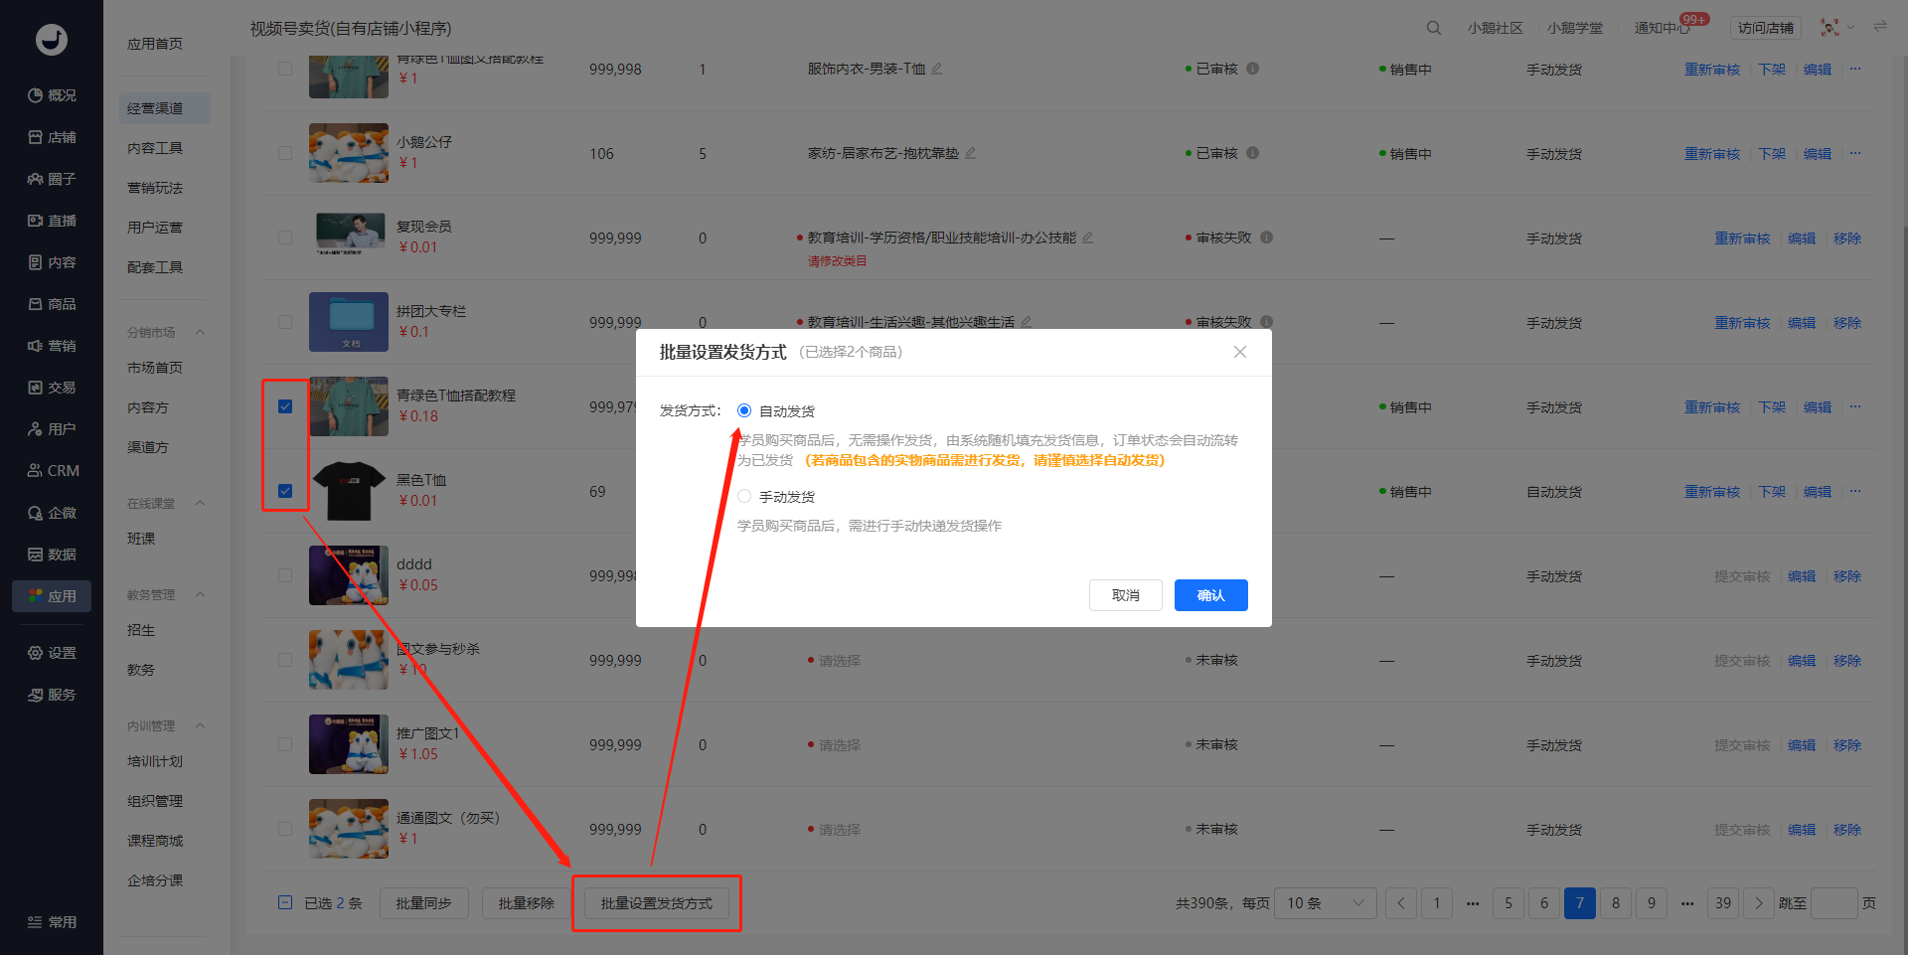The width and height of the screenshot is (1908, 955).
Task: Click 取消 to cancel the dialog
Action: click(1125, 595)
